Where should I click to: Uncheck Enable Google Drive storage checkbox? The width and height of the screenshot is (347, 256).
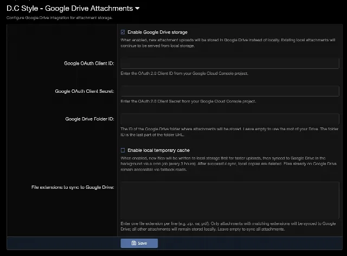click(x=123, y=32)
